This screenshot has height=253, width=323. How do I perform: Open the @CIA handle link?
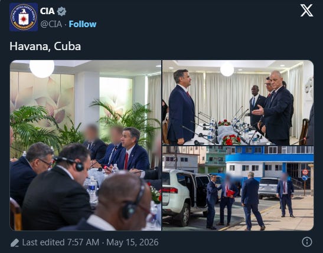pyautogui.click(x=51, y=24)
